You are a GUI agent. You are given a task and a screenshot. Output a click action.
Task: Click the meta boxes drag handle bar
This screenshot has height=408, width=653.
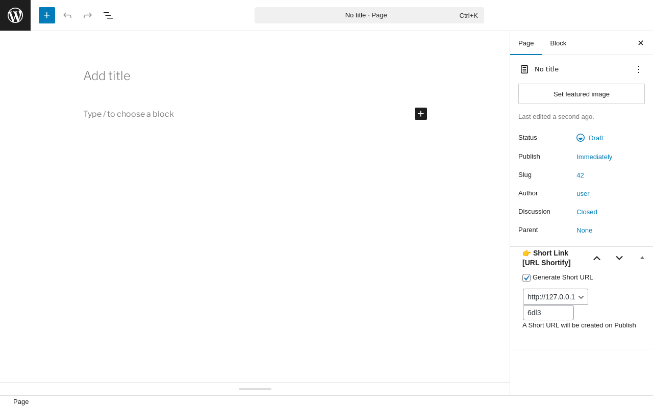[255, 389]
